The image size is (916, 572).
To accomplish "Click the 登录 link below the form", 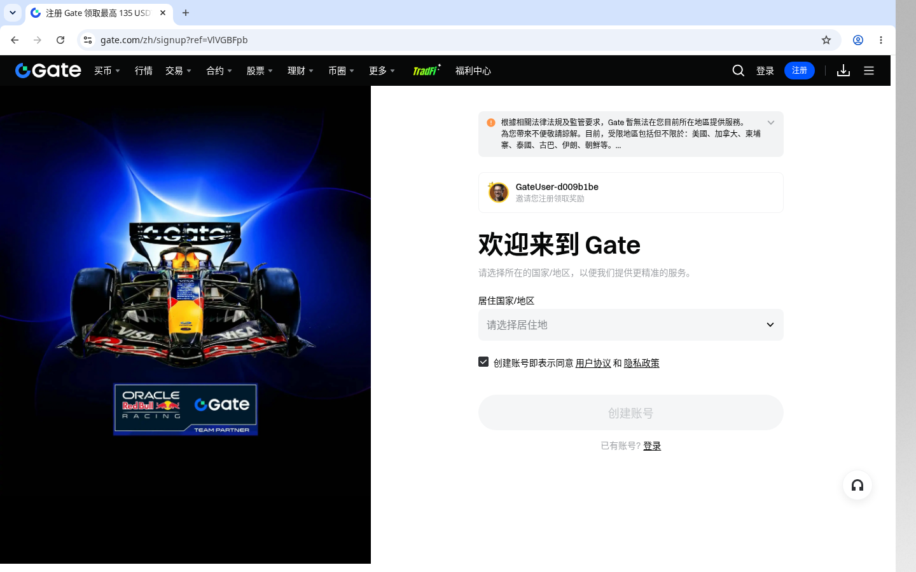I will 652,446.
